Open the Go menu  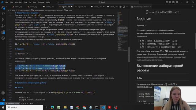click(30, 2)
